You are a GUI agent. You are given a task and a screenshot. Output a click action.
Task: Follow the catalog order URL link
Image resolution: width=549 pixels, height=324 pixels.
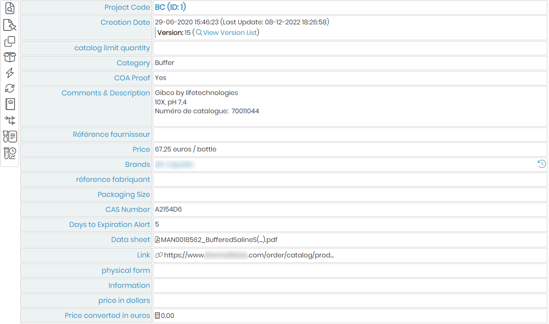(244, 255)
